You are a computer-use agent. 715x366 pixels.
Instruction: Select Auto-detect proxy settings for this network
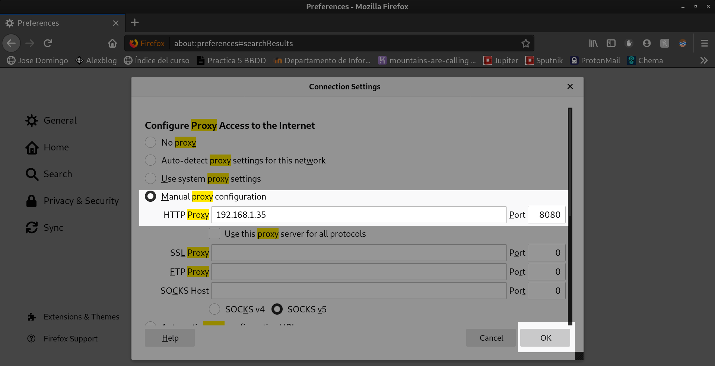(150, 160)
